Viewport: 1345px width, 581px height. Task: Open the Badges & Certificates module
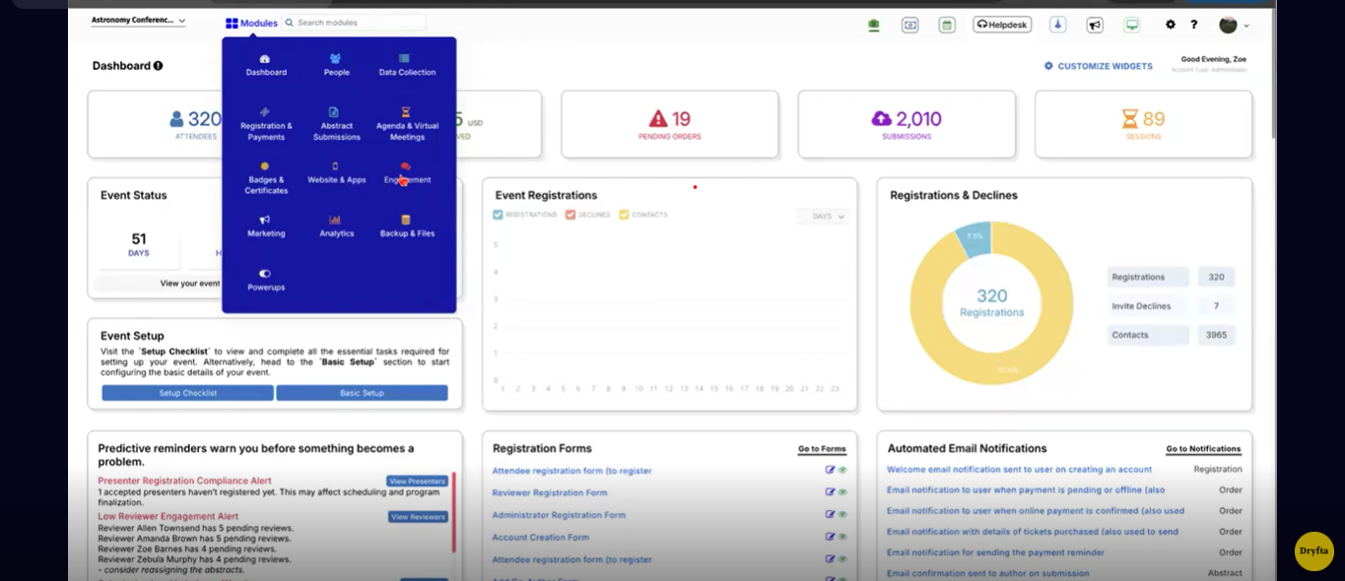pyautogui.click(x=266, y=173)
